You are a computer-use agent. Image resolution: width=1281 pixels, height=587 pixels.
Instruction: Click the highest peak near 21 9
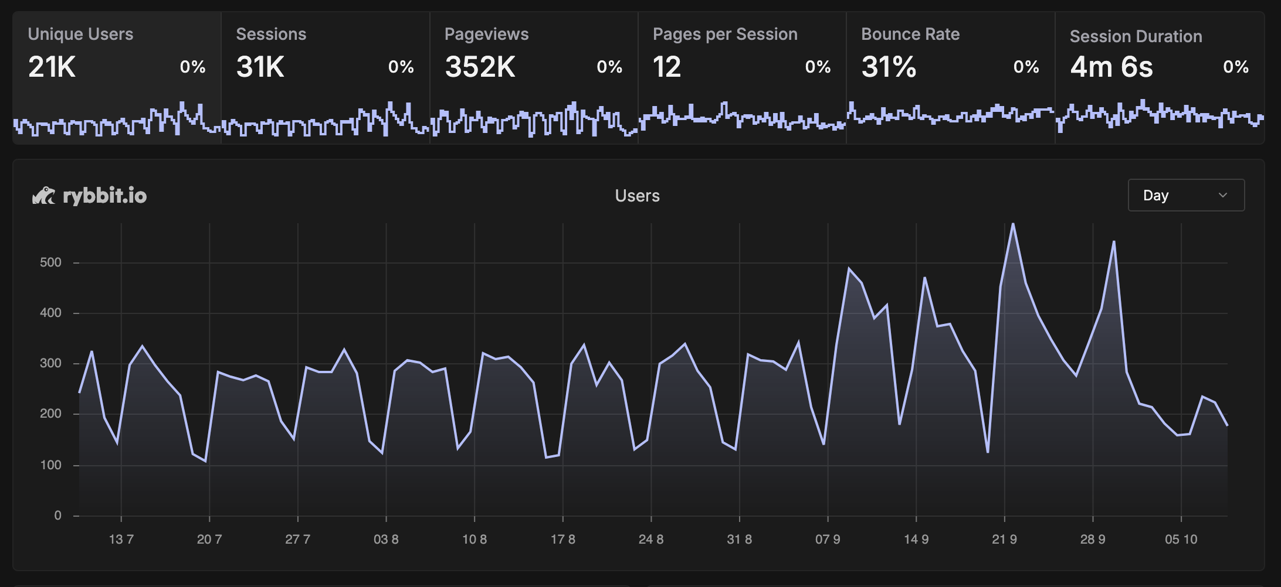1013,224
